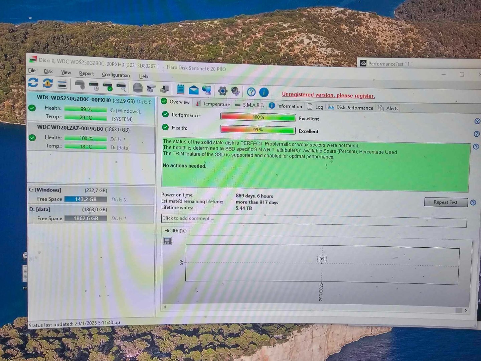Viewport: 481px width, 361px height.
Task: Click the Click to add comment field
Action: coord(314,221)
